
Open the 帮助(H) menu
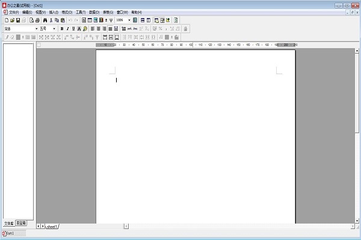137,12
